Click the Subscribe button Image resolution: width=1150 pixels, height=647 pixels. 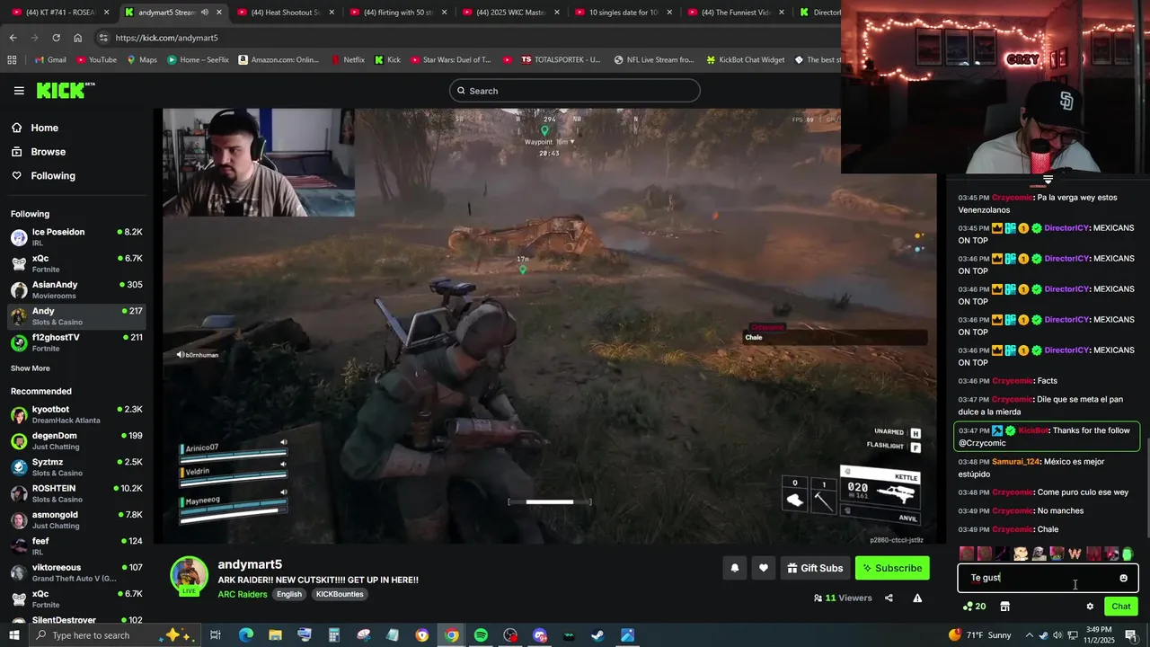(892, 568)
